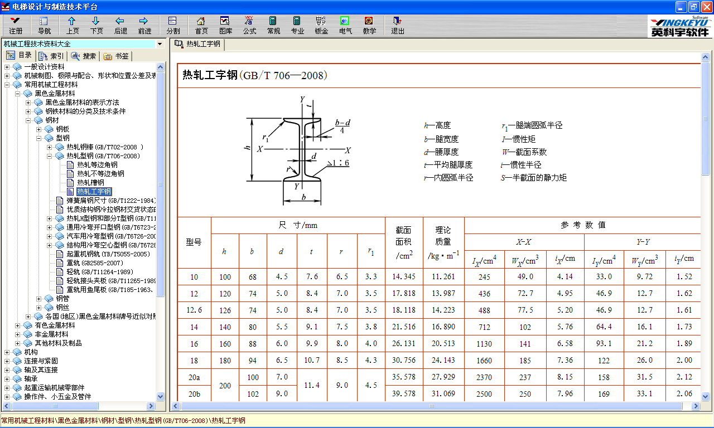
Task: Click the 注册 register toolbar icon
Action: point(16,25)
